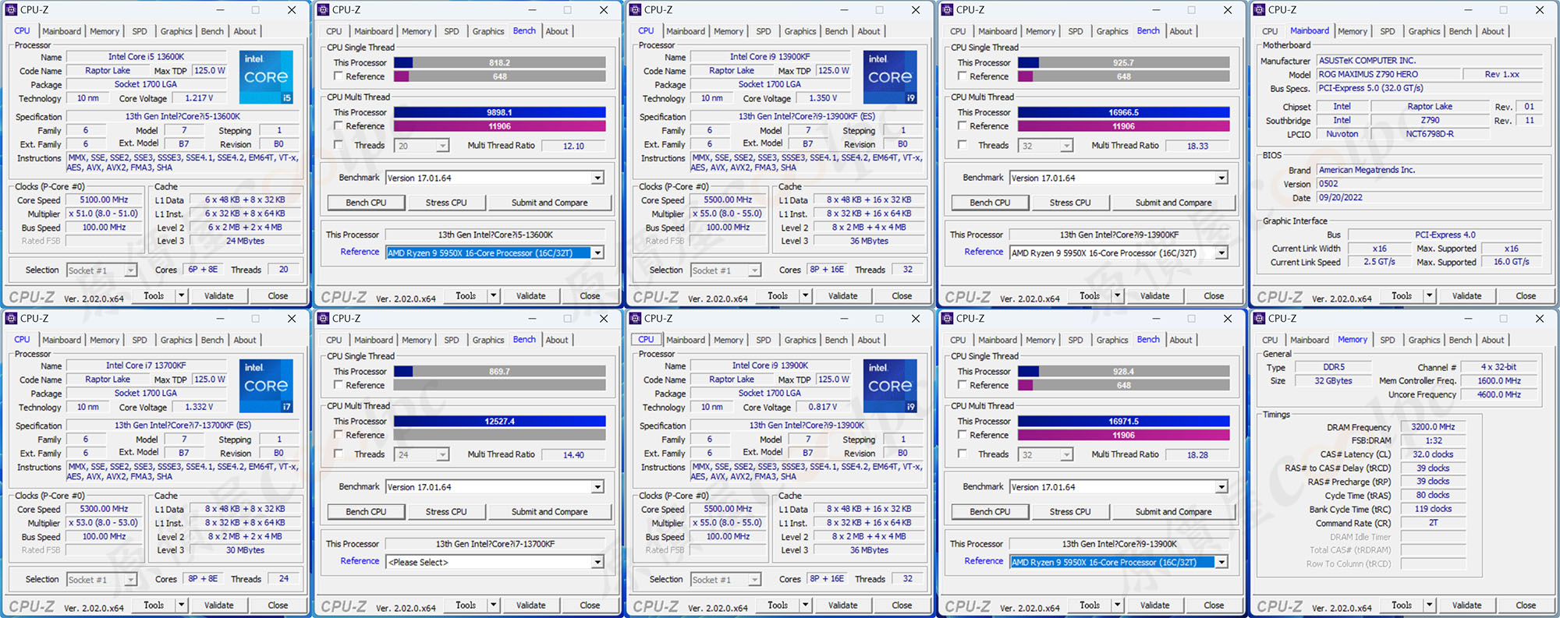
Task: Click the Intel Core i5 logo image
Action: click(x=266, y=77)
